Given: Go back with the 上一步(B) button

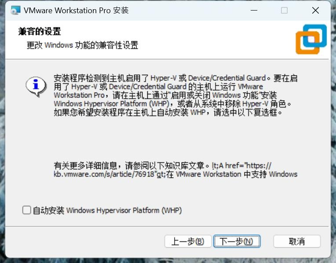Looking at the screenshot, I should pyautogui.click(x=187, y=241).
